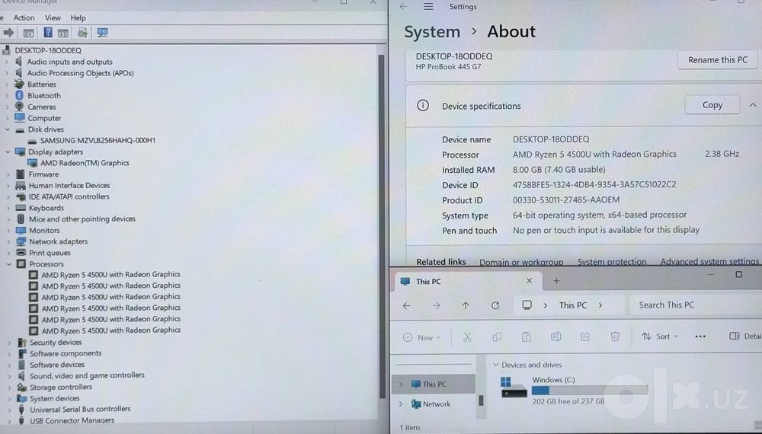The image size is (762, 434).
Task: Expand Universal Serial Bus controllers node
Action: (x=9, y=409)
